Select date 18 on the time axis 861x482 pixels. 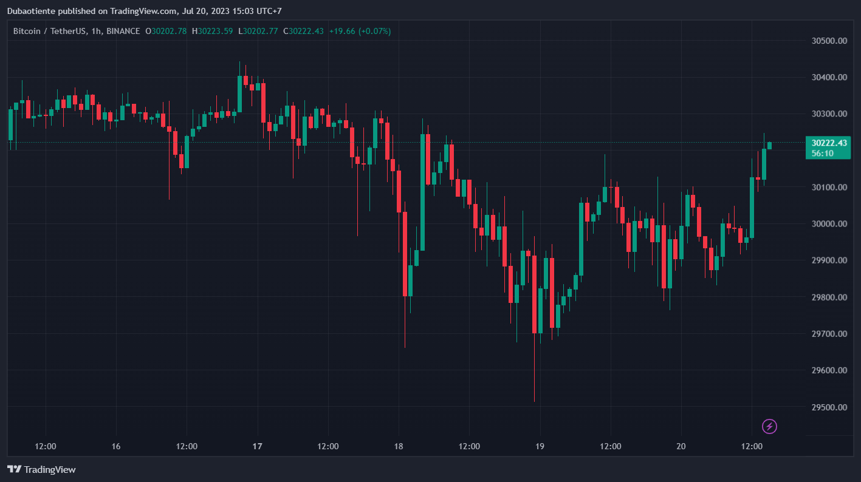pyautogui.click(x=398, y=447)
